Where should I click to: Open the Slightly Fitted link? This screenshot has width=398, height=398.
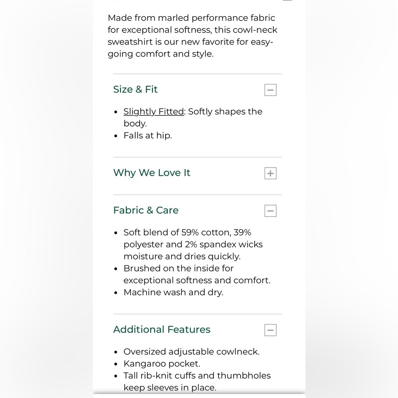[x=154, y=112]
